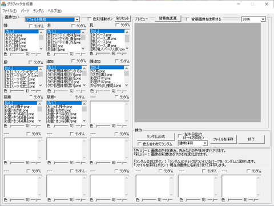274x206 pixels.
Task: Select おじさん.png in the first parts list
Action: (21, 35)
